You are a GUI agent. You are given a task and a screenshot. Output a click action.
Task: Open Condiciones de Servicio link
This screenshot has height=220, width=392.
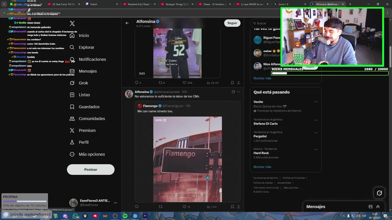[266, 178]
